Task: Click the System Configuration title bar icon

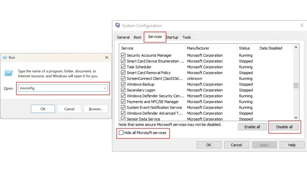Action: pos(118,25)
